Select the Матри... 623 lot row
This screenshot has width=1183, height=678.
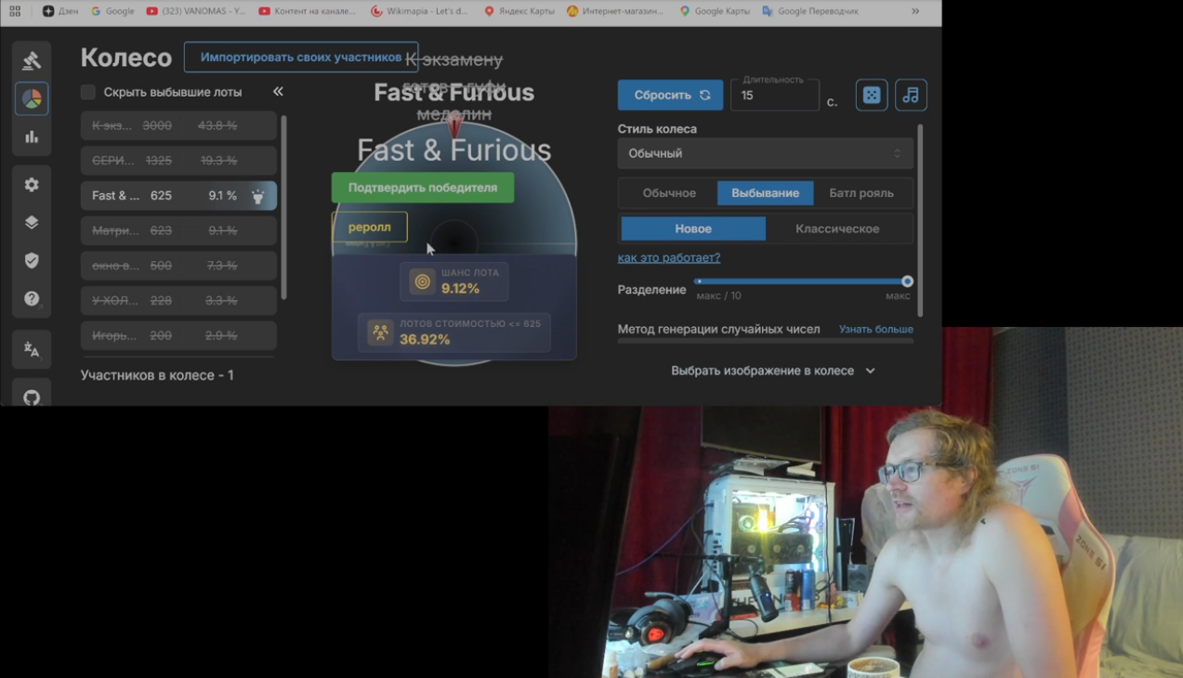tap(178, 230)
